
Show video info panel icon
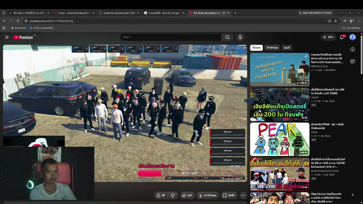pos(353,49)
